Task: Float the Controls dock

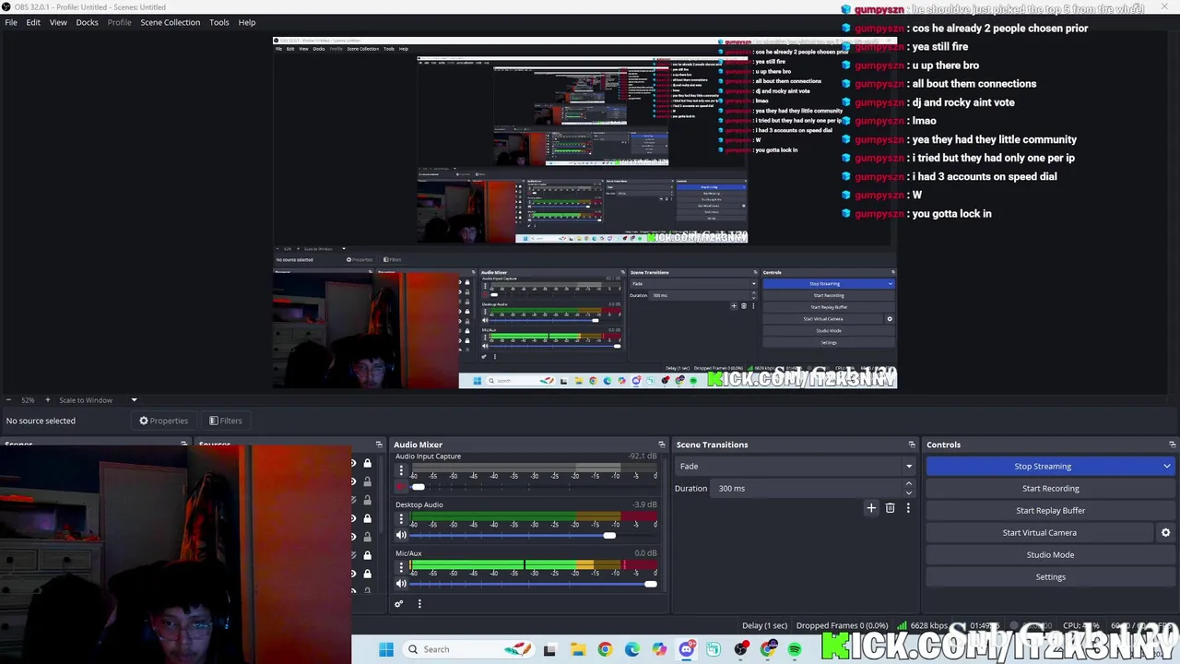Action: 1172,445
